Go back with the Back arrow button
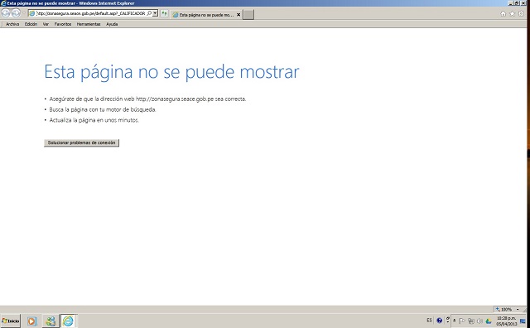 (6, 13)
